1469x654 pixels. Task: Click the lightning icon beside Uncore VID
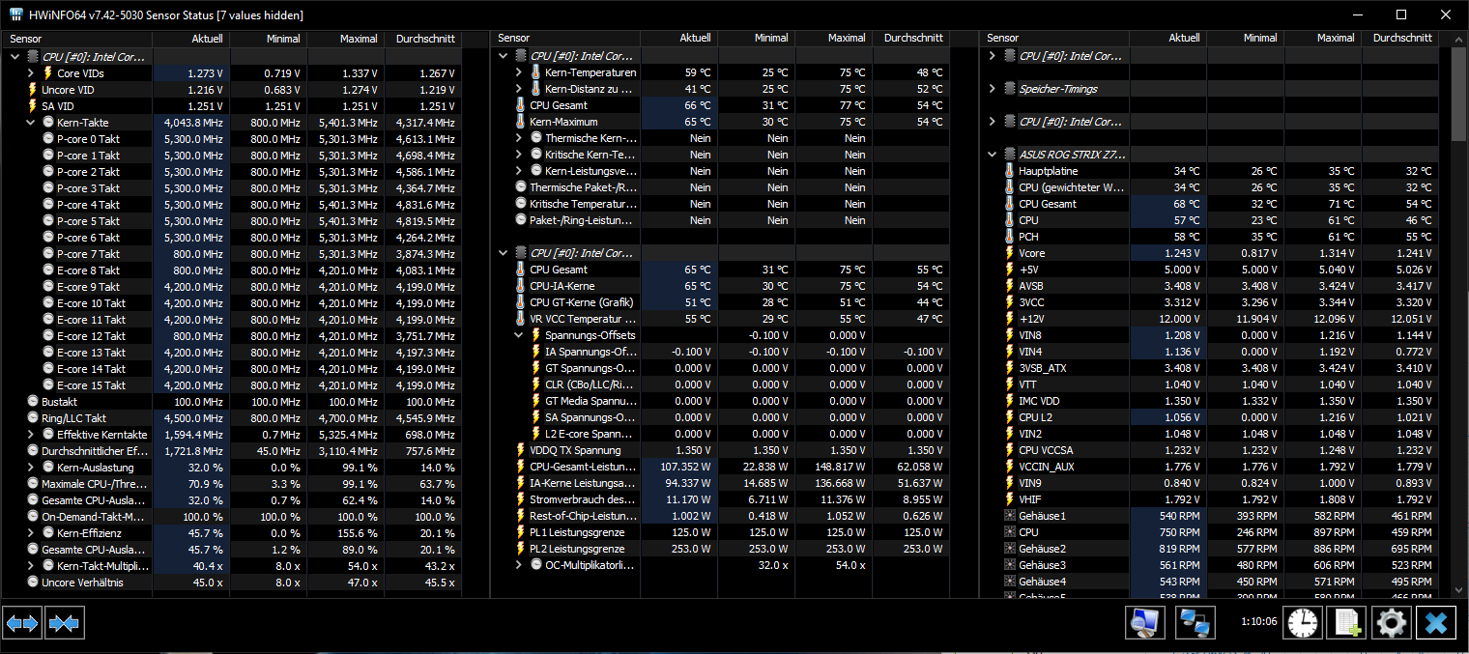click(x=33, y=90)
